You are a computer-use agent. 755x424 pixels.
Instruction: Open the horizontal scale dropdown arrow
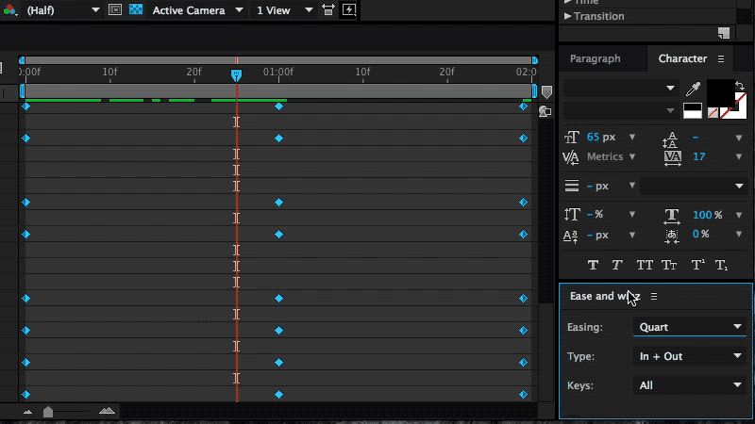[x=739, y=215]
